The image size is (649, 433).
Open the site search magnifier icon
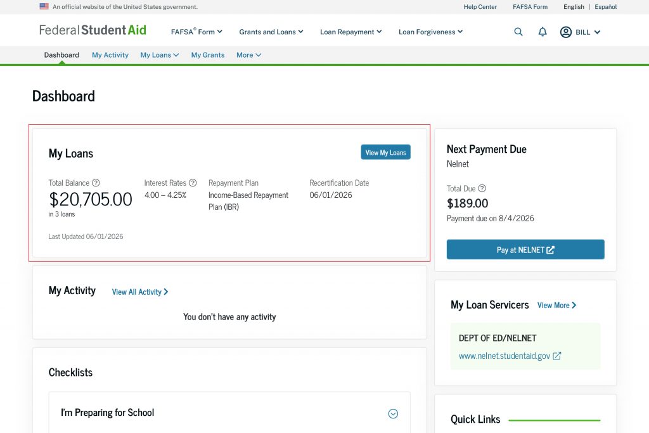(518, 32)
